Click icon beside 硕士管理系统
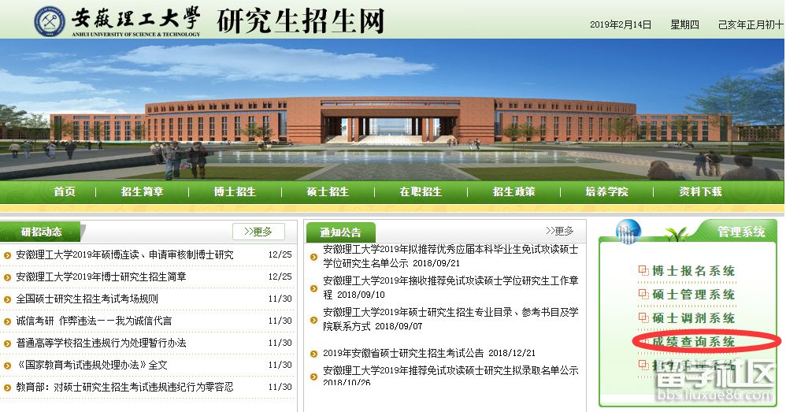Image resolution: width=786 pixels, height=412 pixels. click(x=643, y=295)
